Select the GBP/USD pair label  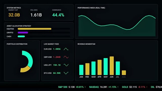pos(48,57)
